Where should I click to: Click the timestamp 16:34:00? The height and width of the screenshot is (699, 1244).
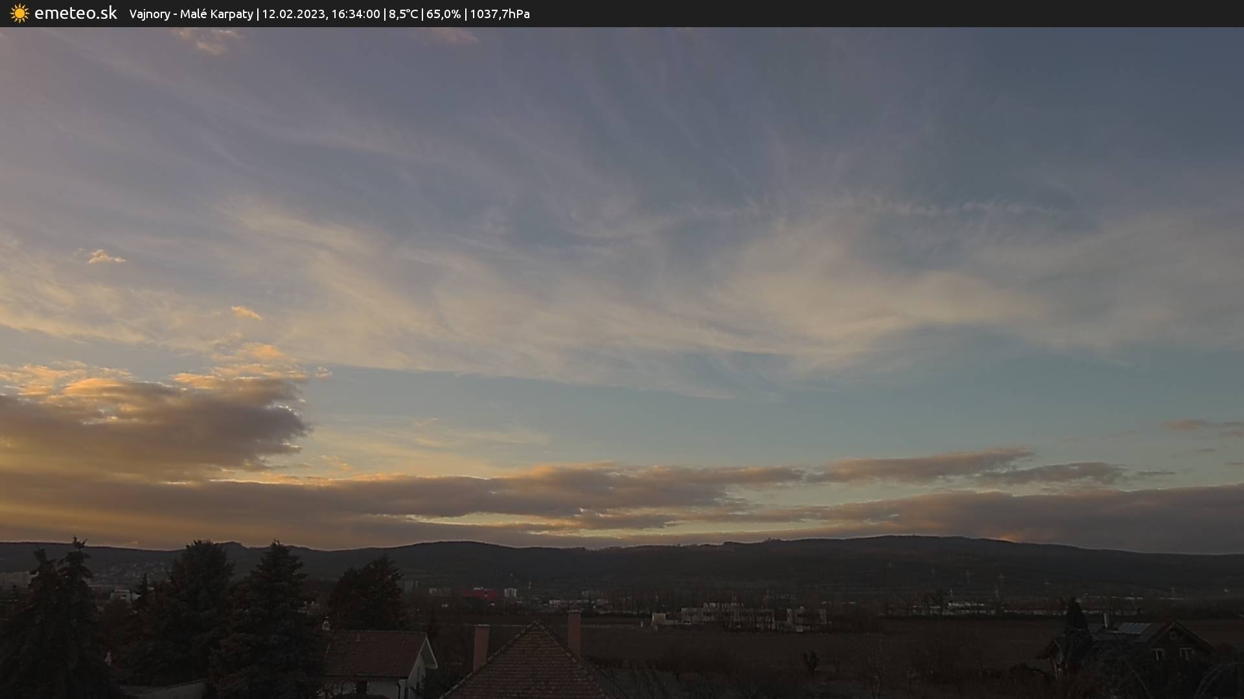click(x=355, y=14)
